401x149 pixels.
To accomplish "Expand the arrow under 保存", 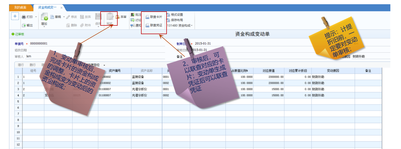I will (98, 27).
